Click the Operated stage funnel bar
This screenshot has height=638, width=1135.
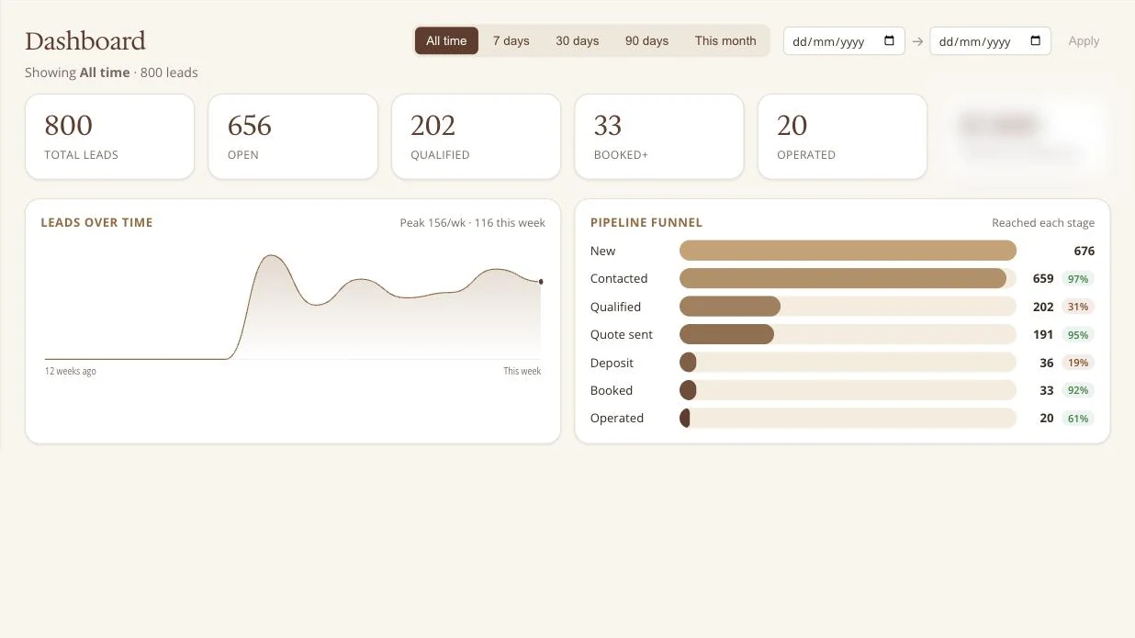[x=685, y=419]
